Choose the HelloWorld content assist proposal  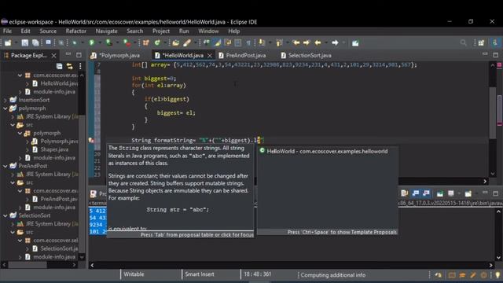tap(327, 151)
